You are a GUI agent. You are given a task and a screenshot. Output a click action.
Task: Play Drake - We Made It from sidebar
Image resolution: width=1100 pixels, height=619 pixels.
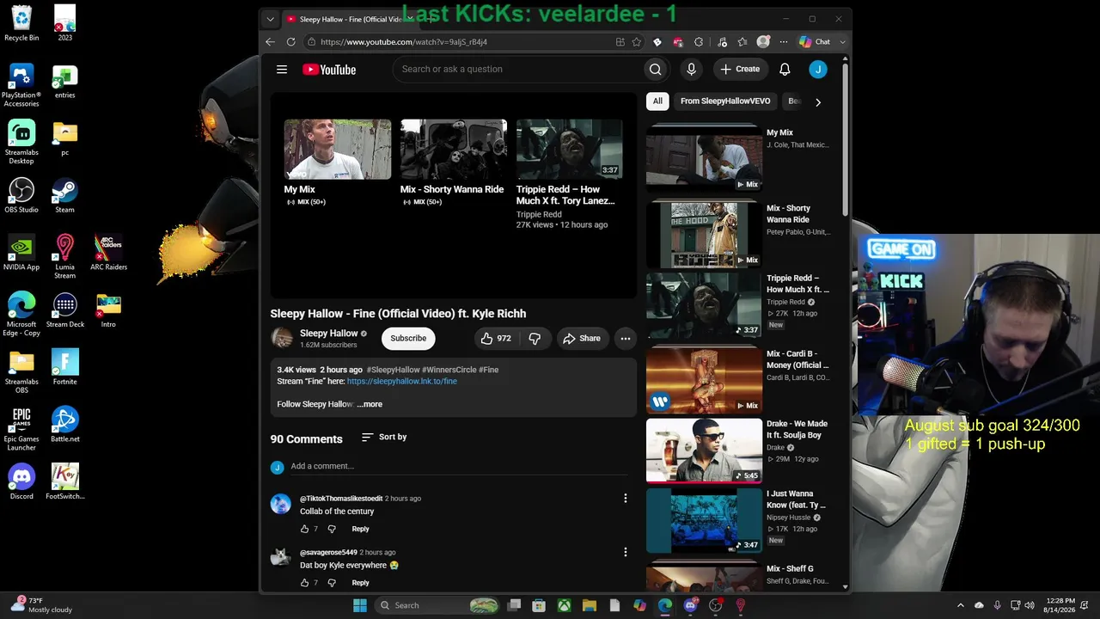point(704,450)
